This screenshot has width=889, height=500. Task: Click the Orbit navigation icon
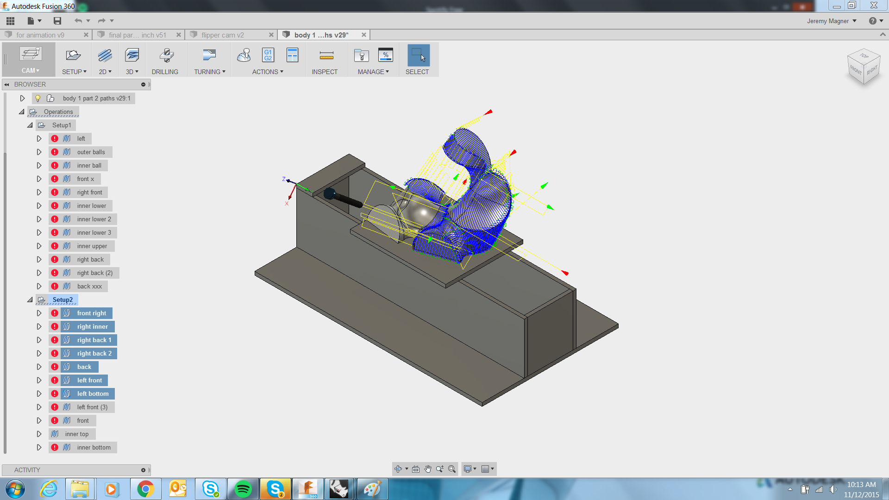tap(398, 469)
